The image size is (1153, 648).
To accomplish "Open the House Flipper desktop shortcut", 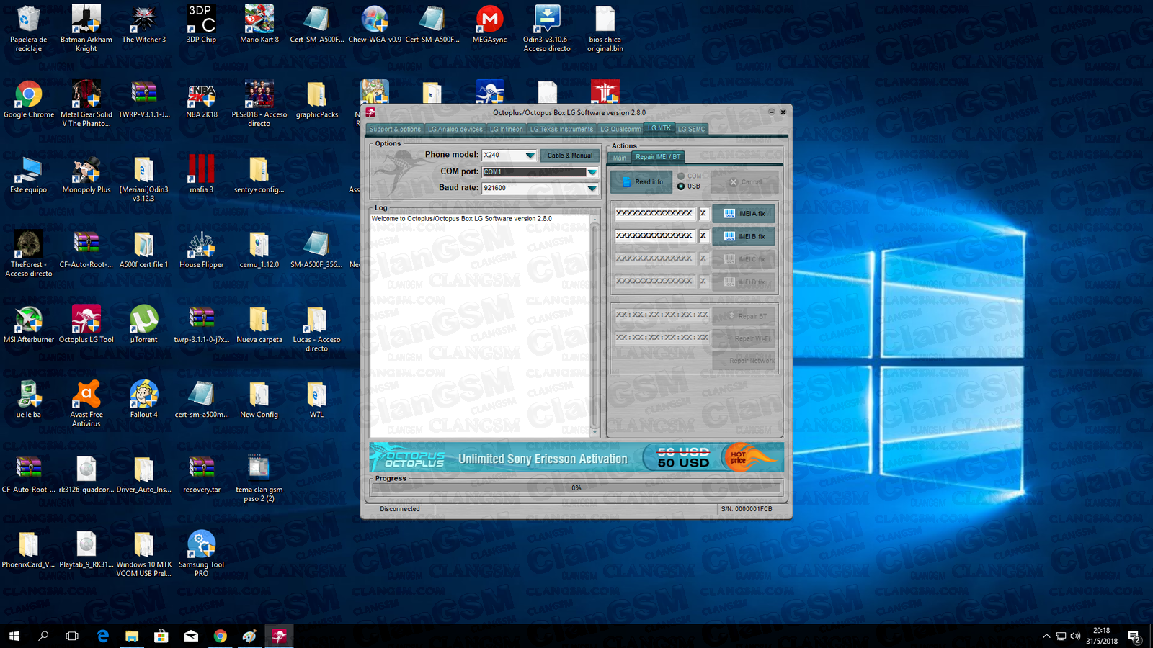I will point(201,250).
